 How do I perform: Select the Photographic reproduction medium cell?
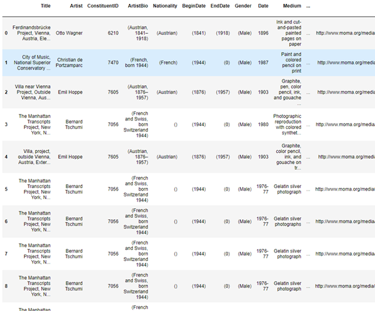tap(287, 124)
